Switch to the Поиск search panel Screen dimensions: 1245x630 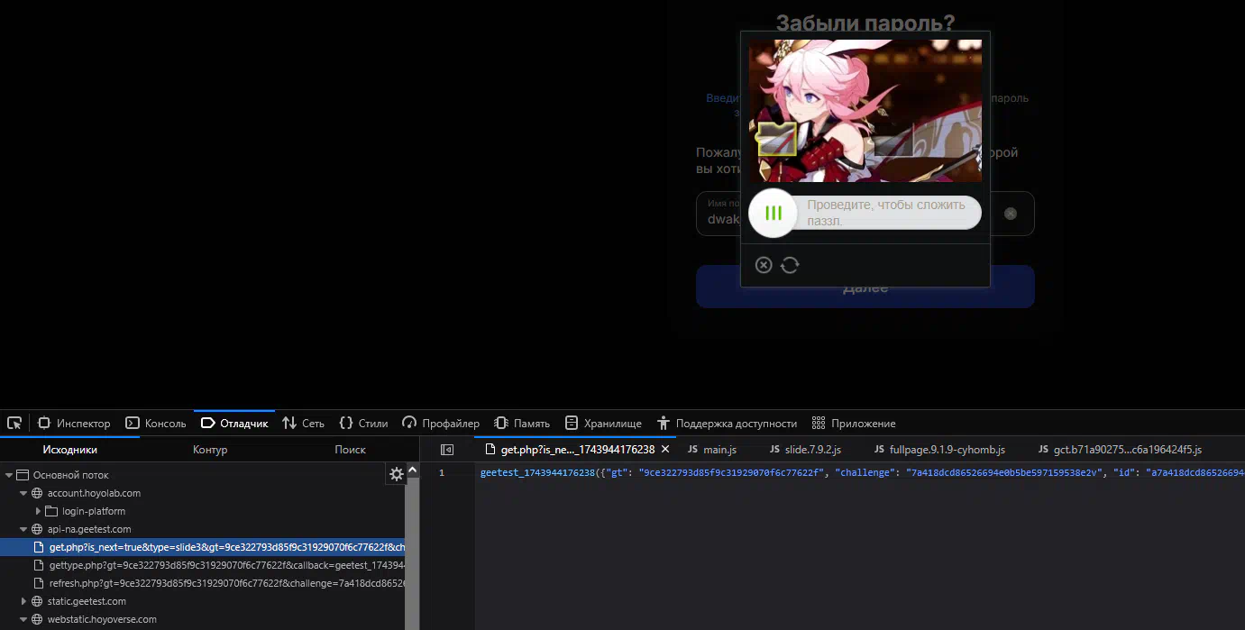(350, 449)
